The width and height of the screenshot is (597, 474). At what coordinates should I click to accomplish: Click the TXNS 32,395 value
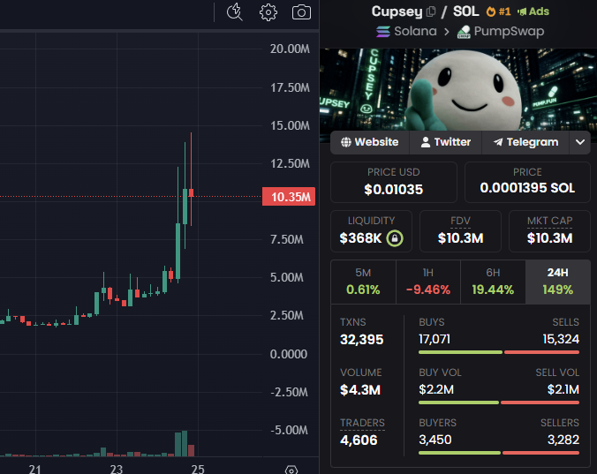pyautogui.click(x=362, y=339)
